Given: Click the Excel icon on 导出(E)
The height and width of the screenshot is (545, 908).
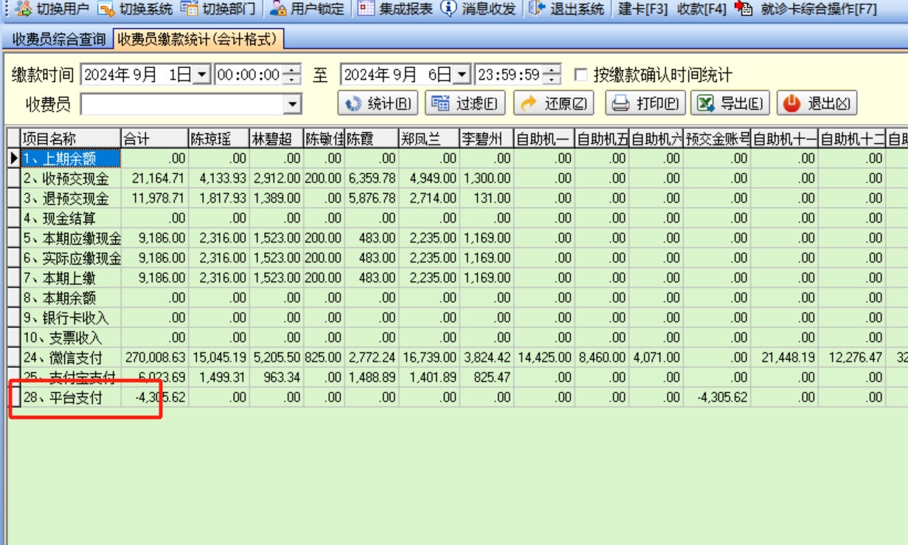Looking at the screenshot, I should coord(706,104).
